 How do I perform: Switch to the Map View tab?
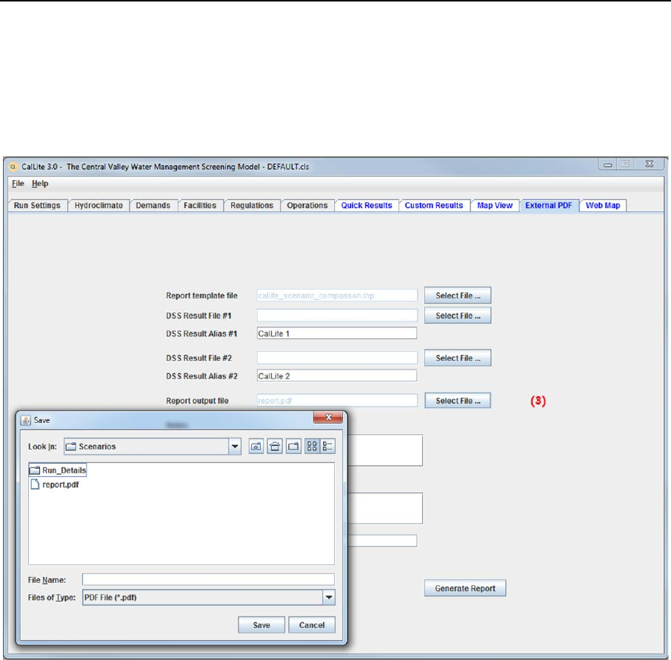[495, 205]
